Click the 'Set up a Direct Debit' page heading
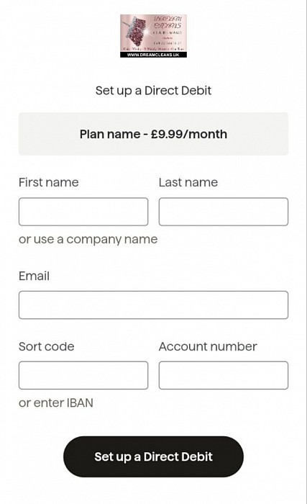This screenshot has width=307, height=504. [x=154, y=91]
